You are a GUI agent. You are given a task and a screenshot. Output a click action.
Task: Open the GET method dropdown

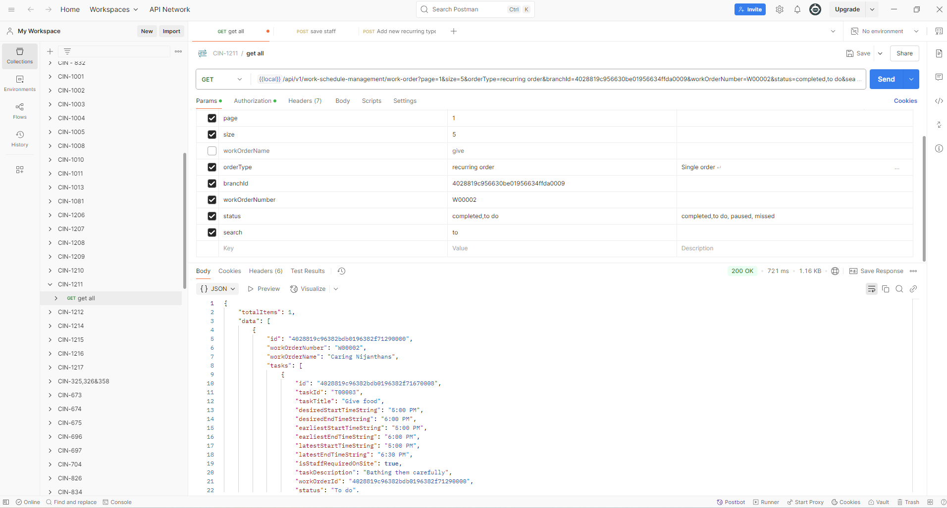coord(222,79)
